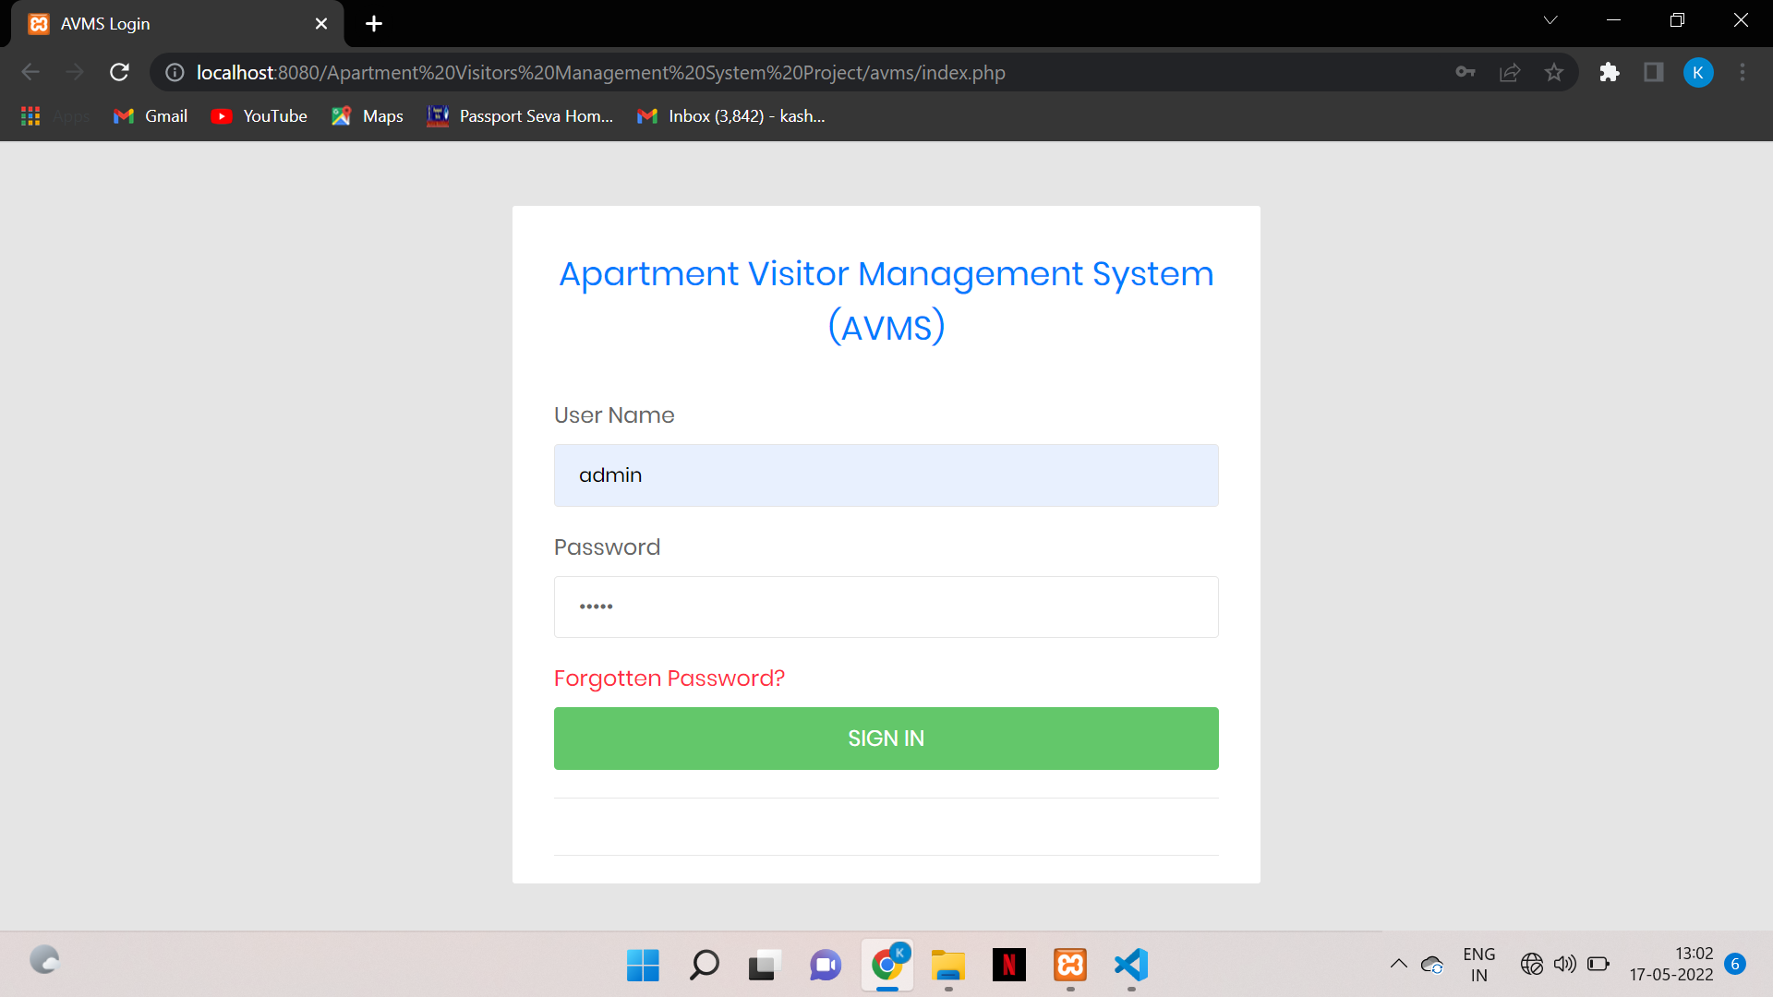Open the Chrome extensions puzzle icon

(1610, 72)
